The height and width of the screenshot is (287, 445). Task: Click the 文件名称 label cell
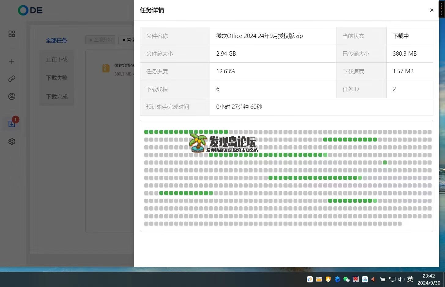click(175, 36)
